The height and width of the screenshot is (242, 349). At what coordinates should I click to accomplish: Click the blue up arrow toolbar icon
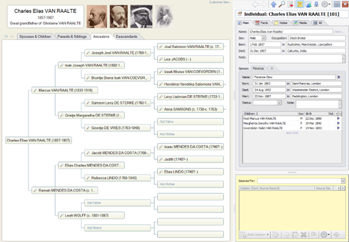(x=273, y=5)
